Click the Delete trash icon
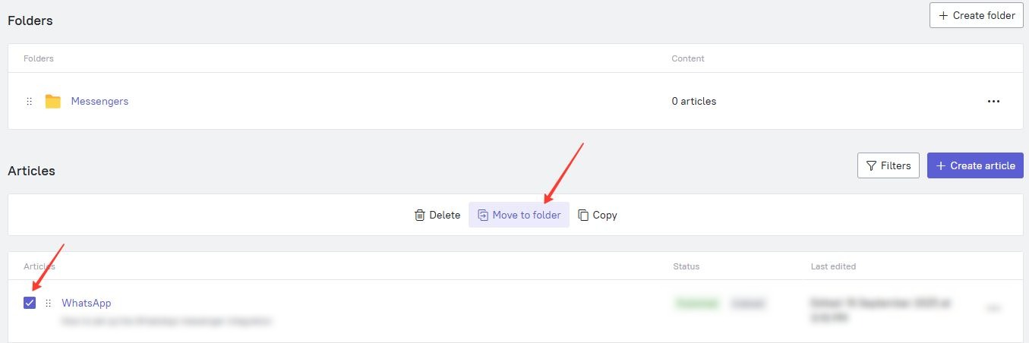 pyautogui.click(x=419, y=216)
